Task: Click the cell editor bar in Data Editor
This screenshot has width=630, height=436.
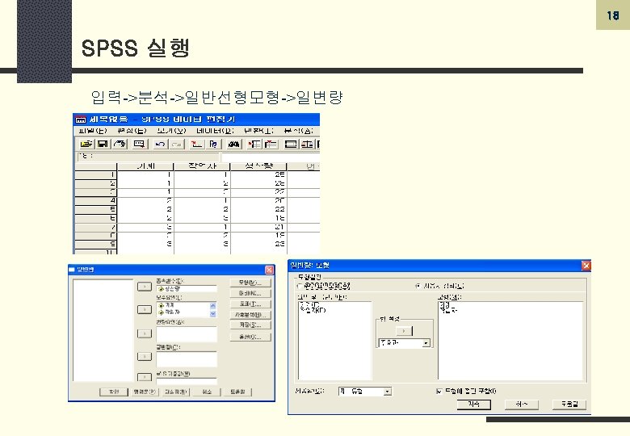Action: click(271, 157)
